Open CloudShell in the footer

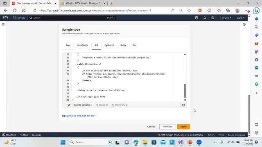9,135
